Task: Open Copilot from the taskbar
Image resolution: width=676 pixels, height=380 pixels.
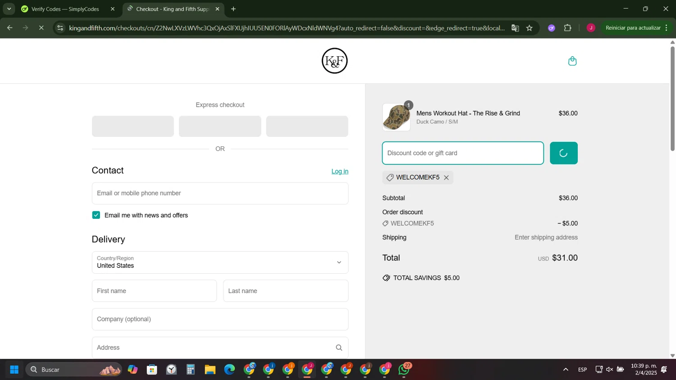Action: 132,370
